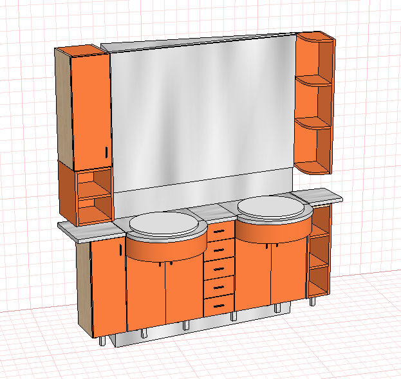The height and width of the screenshot is (379, 401).
Task: Select the middle third drawer of the stack
Action: pos(219,268)
